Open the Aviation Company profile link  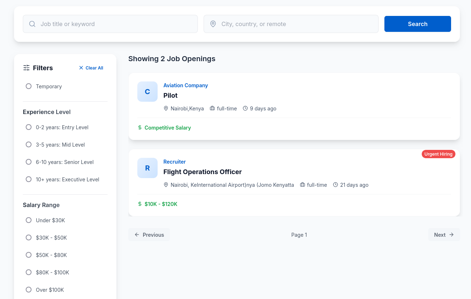pyautogui.click(x=186, y=85)
